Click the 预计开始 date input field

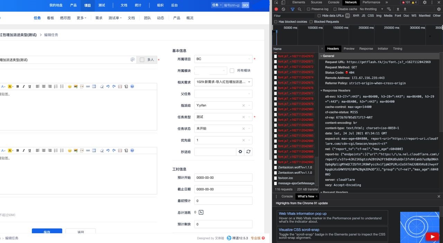[223, 178]
